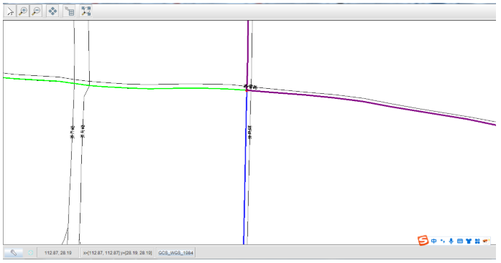The image size is (501, 263).
Task: Click coordinate readout 112.87, 28.19
Action: pyautogui.click(x=58, y=253)
